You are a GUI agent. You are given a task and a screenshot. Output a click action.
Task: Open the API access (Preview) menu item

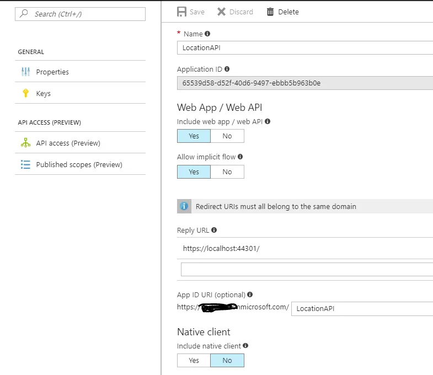(68, 143)
